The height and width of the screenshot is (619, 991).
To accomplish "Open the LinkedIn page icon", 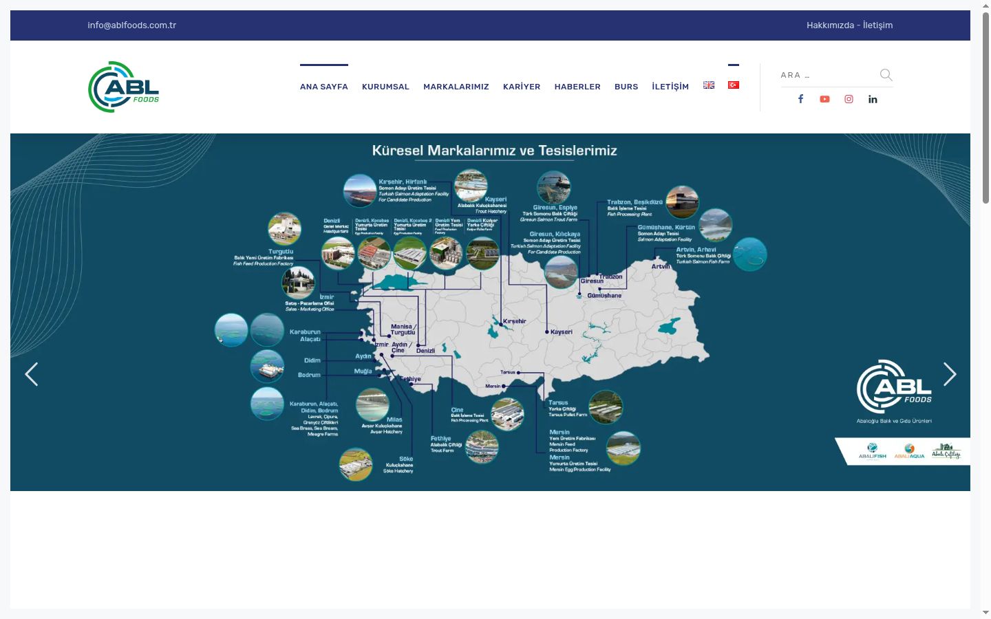I will [873, 99].
